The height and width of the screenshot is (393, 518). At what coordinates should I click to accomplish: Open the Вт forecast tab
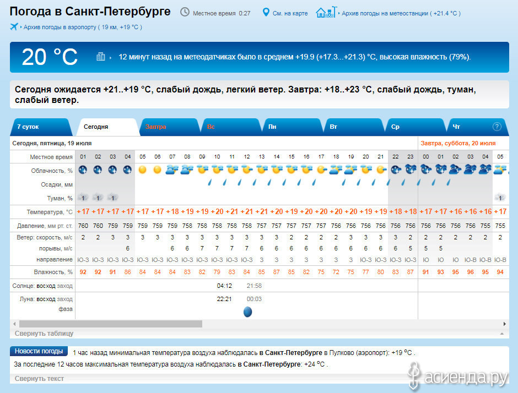click(x=354, y=127)
